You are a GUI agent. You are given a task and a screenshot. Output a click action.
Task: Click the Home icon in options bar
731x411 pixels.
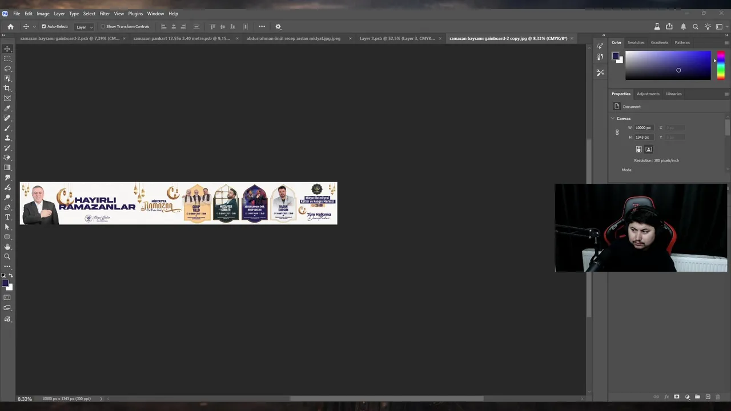10,26
